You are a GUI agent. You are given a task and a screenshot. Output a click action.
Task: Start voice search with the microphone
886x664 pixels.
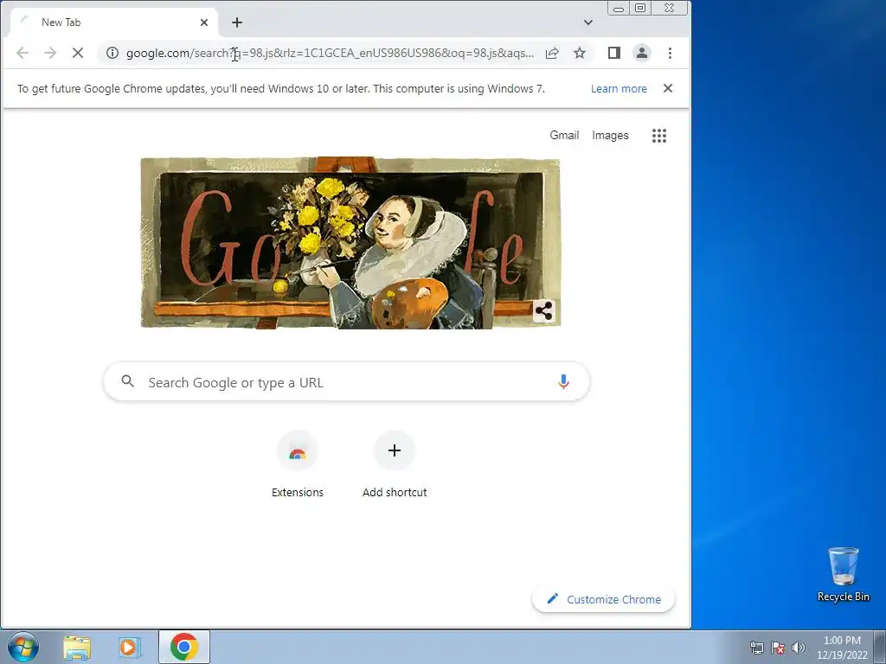pyautogui.click(x=563, y=382)
